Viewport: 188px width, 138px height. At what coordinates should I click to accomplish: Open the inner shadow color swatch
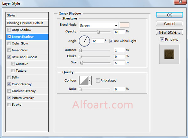pos(124,25)
